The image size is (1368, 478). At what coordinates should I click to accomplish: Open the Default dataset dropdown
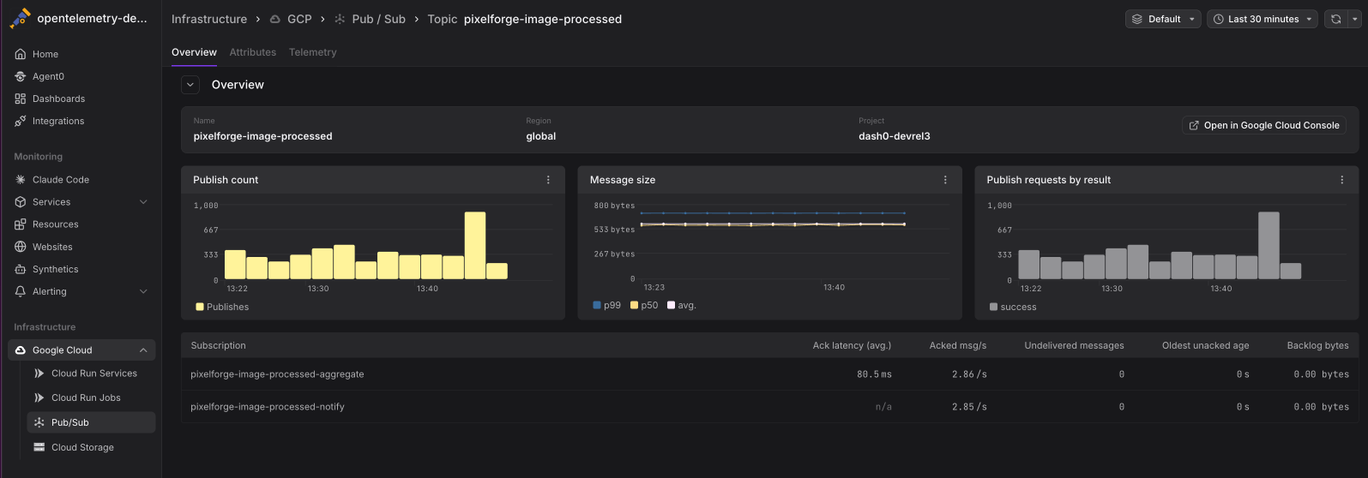tap(1162, 19)
